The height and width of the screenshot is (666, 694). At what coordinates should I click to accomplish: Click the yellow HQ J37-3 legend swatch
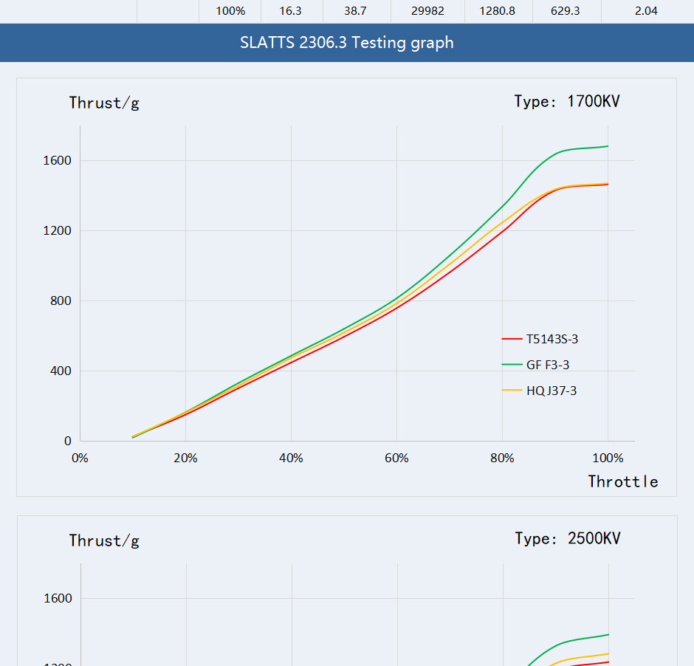512,391
